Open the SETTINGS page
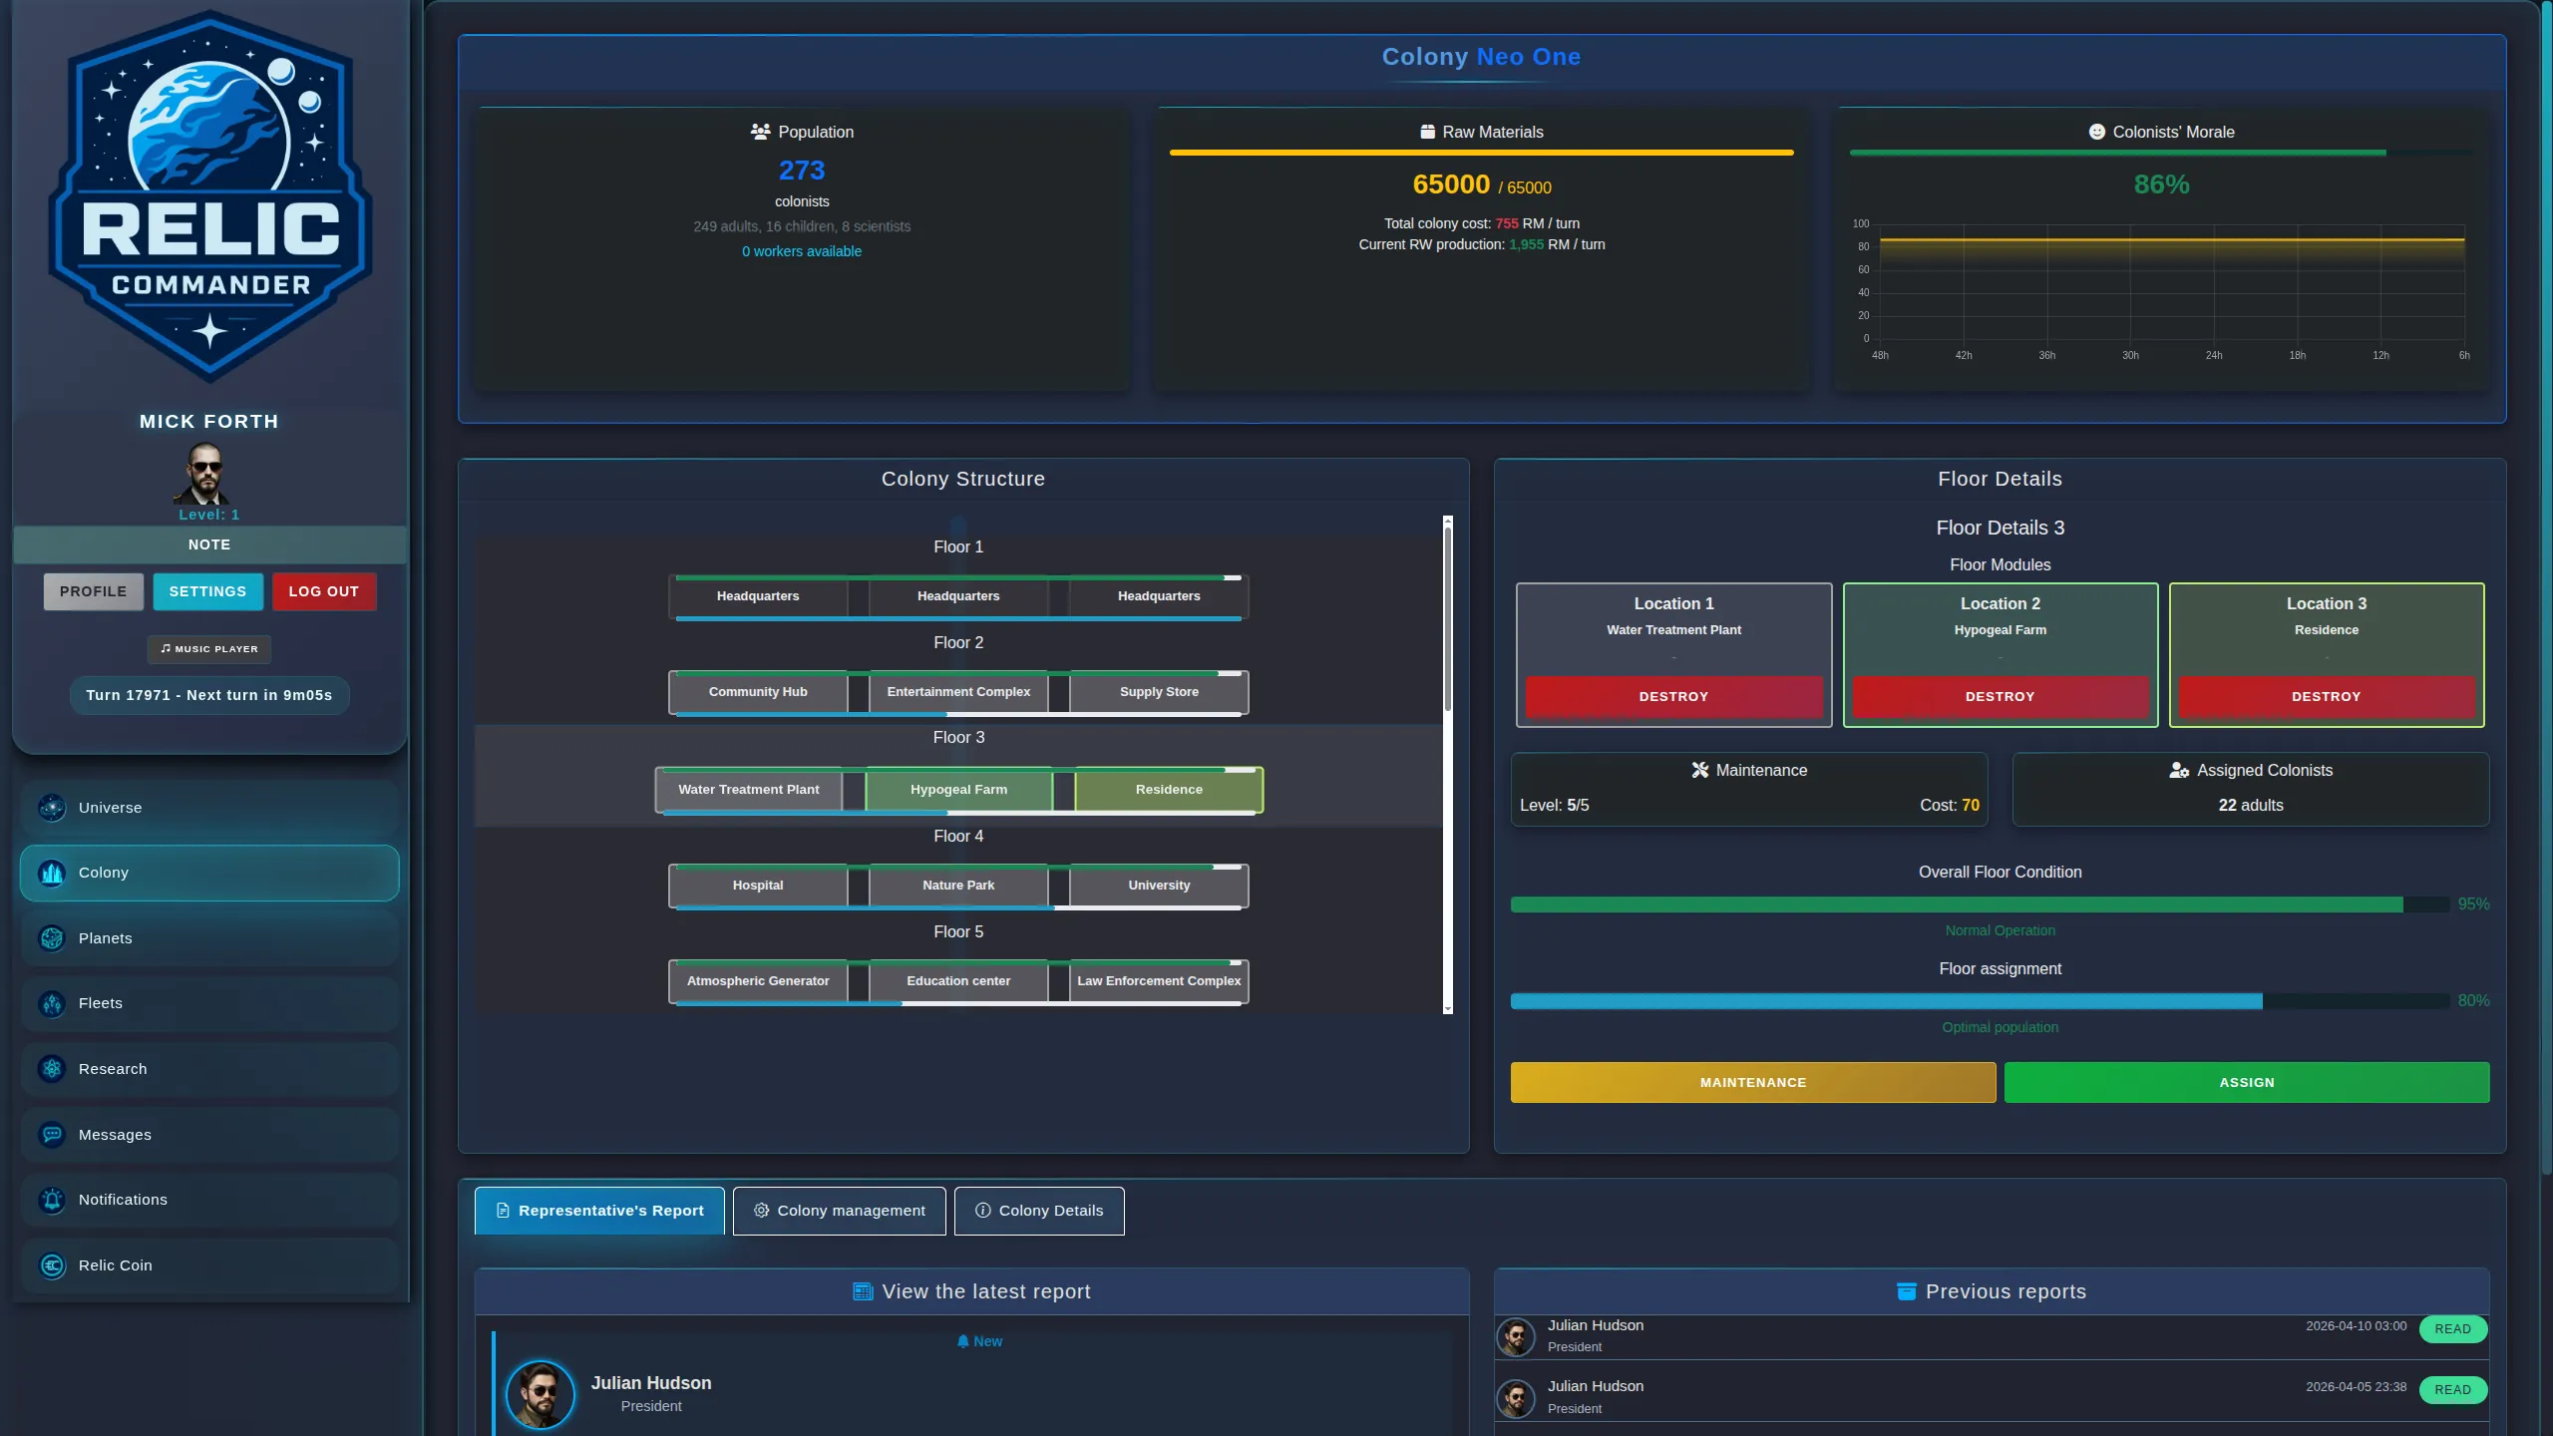The image size is (2553, 1436). pos(207,591)
